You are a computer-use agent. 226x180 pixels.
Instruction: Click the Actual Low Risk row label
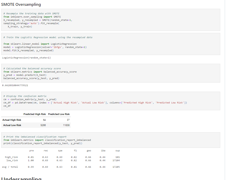[x=12, y=125]
